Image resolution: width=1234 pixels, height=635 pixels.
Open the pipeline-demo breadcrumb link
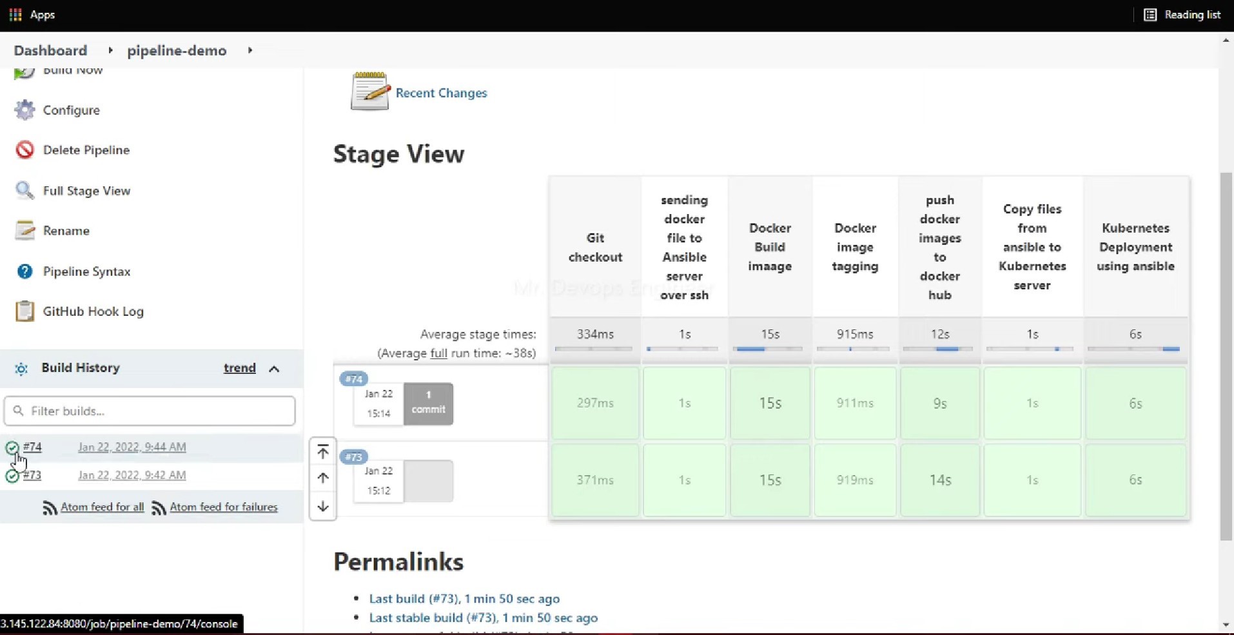[x=177, y=50]
